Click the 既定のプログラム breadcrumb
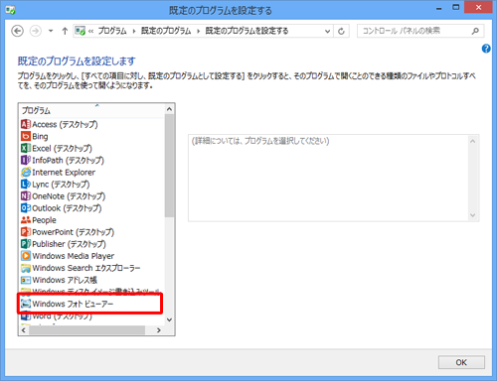The height and width of the screenshot is (381, 497). pyautogui.click(x=166, y=31)
